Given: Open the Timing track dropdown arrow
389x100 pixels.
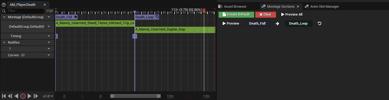Looking at the screenshot, I should 49,36.
